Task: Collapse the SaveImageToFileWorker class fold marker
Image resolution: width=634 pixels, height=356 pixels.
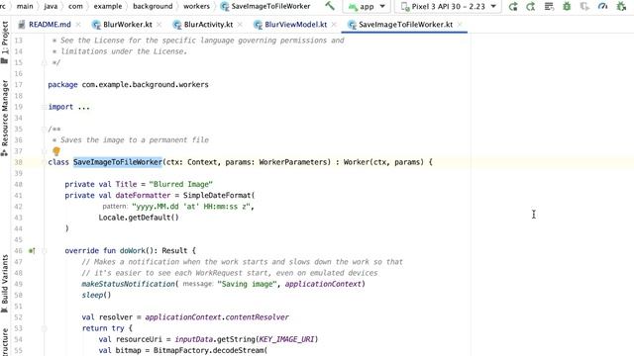Action: tap(44, 162)
